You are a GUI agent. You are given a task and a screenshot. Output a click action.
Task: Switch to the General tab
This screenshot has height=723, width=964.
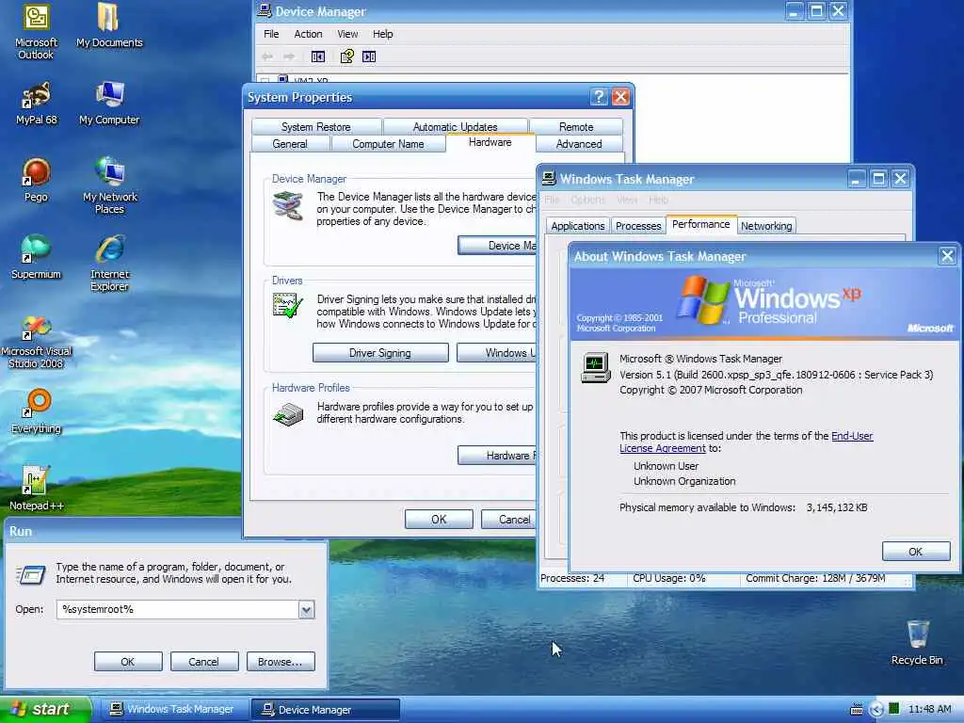[x=290, y=144]
